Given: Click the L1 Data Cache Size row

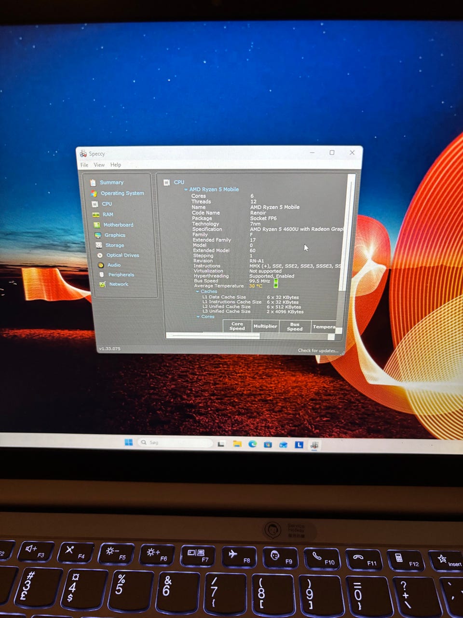Looking at the screenshot, I should coord(251,297).
